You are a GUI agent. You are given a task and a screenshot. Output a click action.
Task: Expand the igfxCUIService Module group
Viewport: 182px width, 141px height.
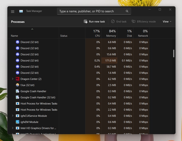(13, 116)
